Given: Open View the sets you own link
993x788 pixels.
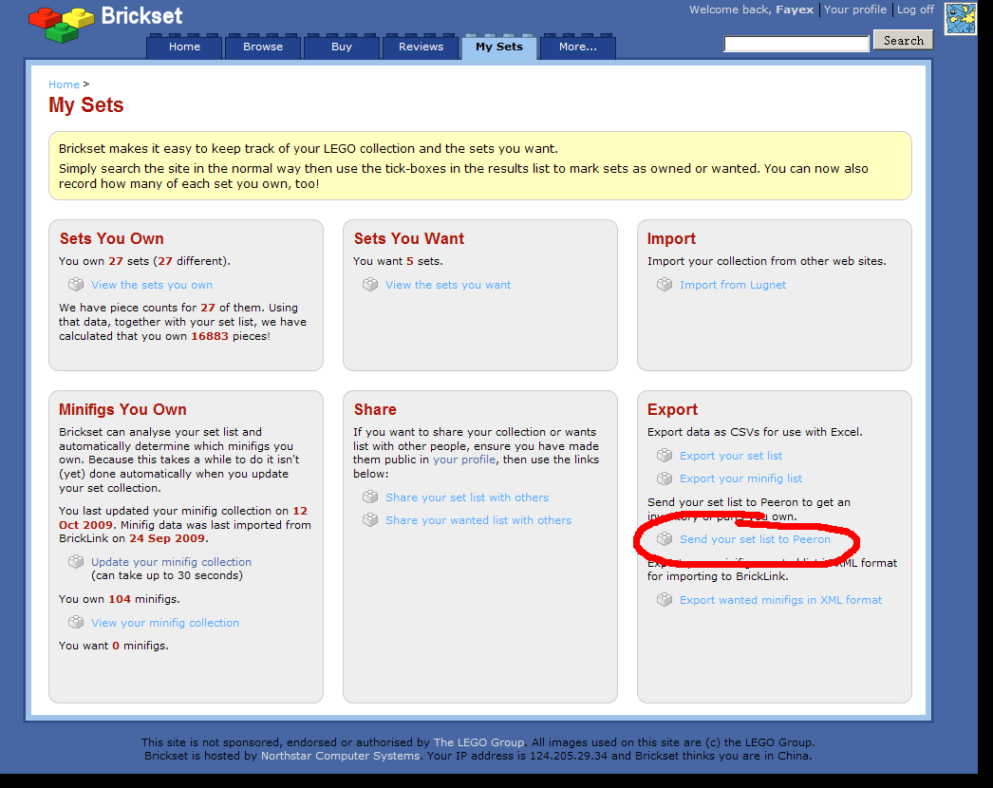Looking at the screenshot, I should [152, 285].
